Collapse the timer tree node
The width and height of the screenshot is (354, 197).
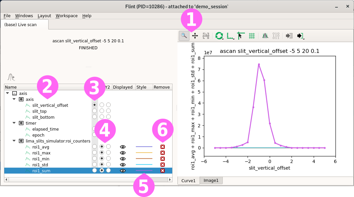click(14, 123)
